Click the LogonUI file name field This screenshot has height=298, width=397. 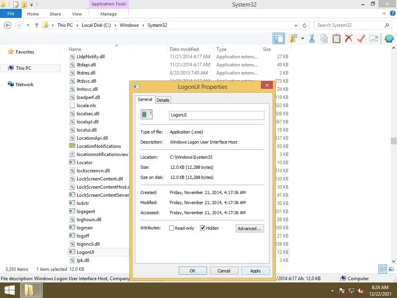(x=217, y=115)
